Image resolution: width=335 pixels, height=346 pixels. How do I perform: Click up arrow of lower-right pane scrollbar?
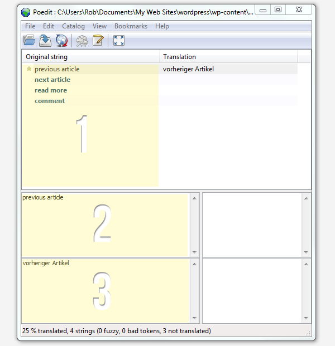[307, 264]
